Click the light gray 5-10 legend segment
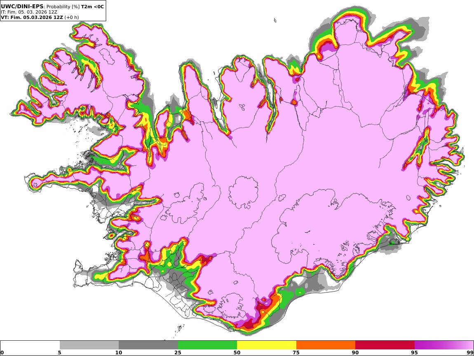This screenshot has width=474, height=356. point(89,345)
